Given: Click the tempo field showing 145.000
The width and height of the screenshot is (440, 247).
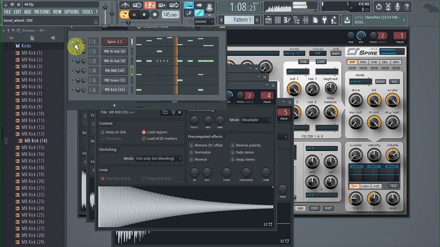Looking at the screenshot, I should pyautogui.click(x=170, y=15).
